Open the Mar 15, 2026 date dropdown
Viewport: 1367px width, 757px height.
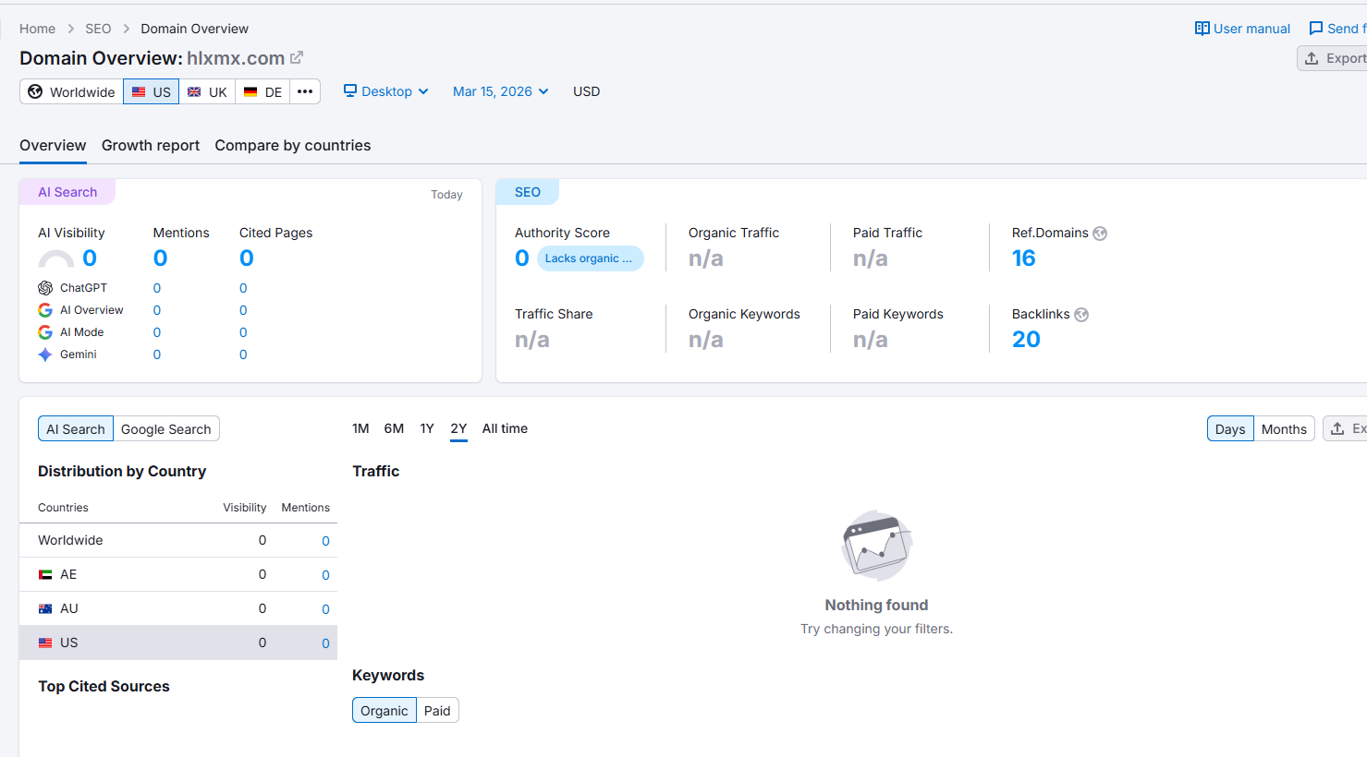tap(501, 91)
